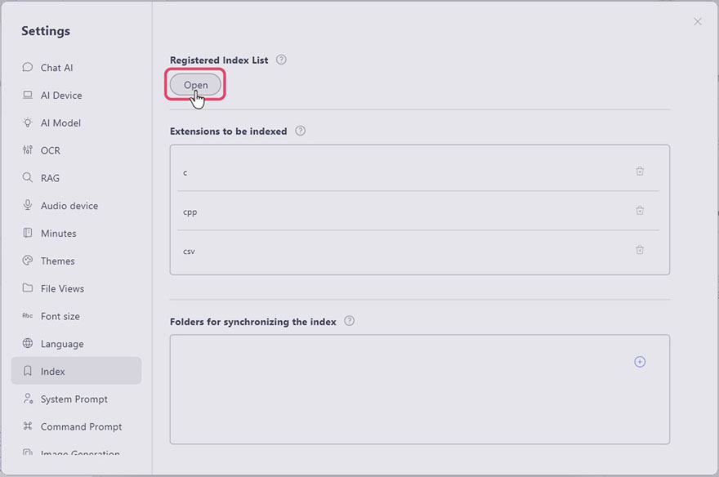Open System Prompt settings

(74, 399)
